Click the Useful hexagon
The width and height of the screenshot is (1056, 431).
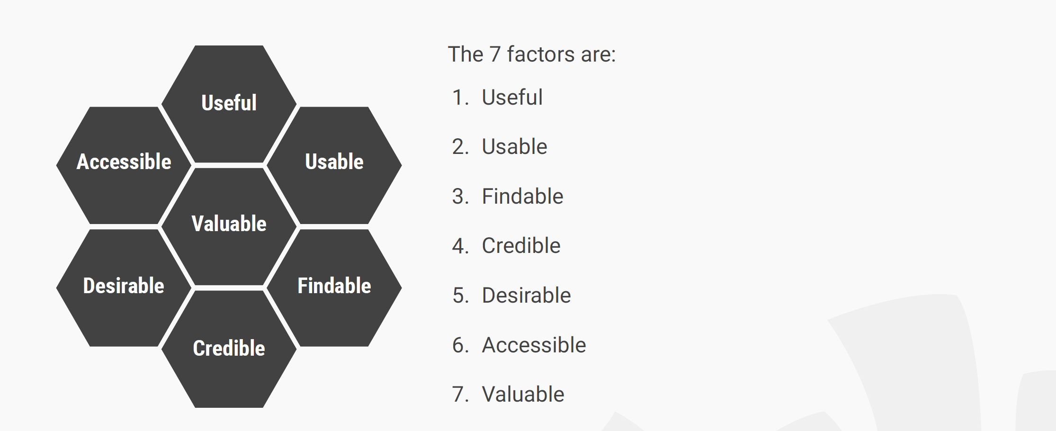point(229,104)
